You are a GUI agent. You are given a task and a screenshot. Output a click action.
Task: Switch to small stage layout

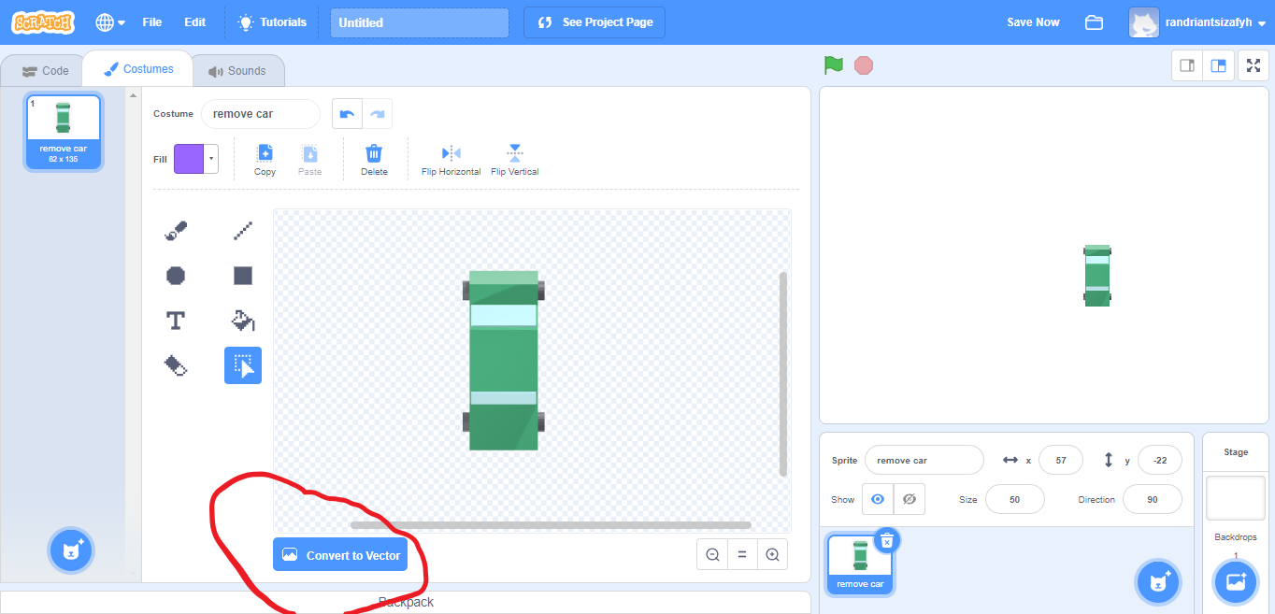1186,65
